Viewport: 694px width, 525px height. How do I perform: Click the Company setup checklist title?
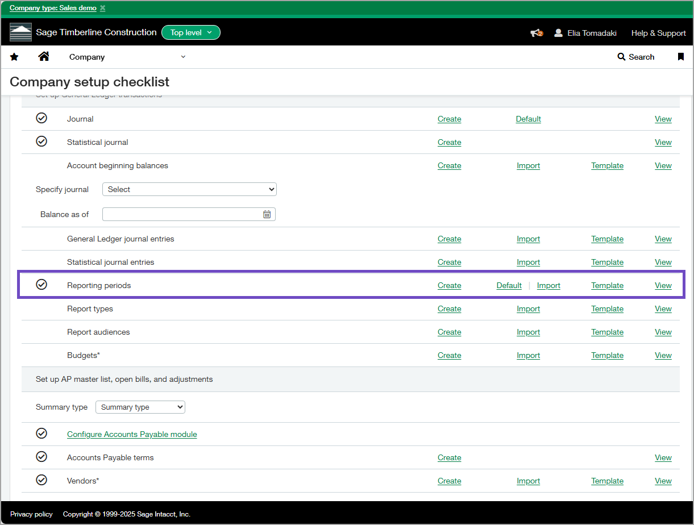tap(90, 82)
